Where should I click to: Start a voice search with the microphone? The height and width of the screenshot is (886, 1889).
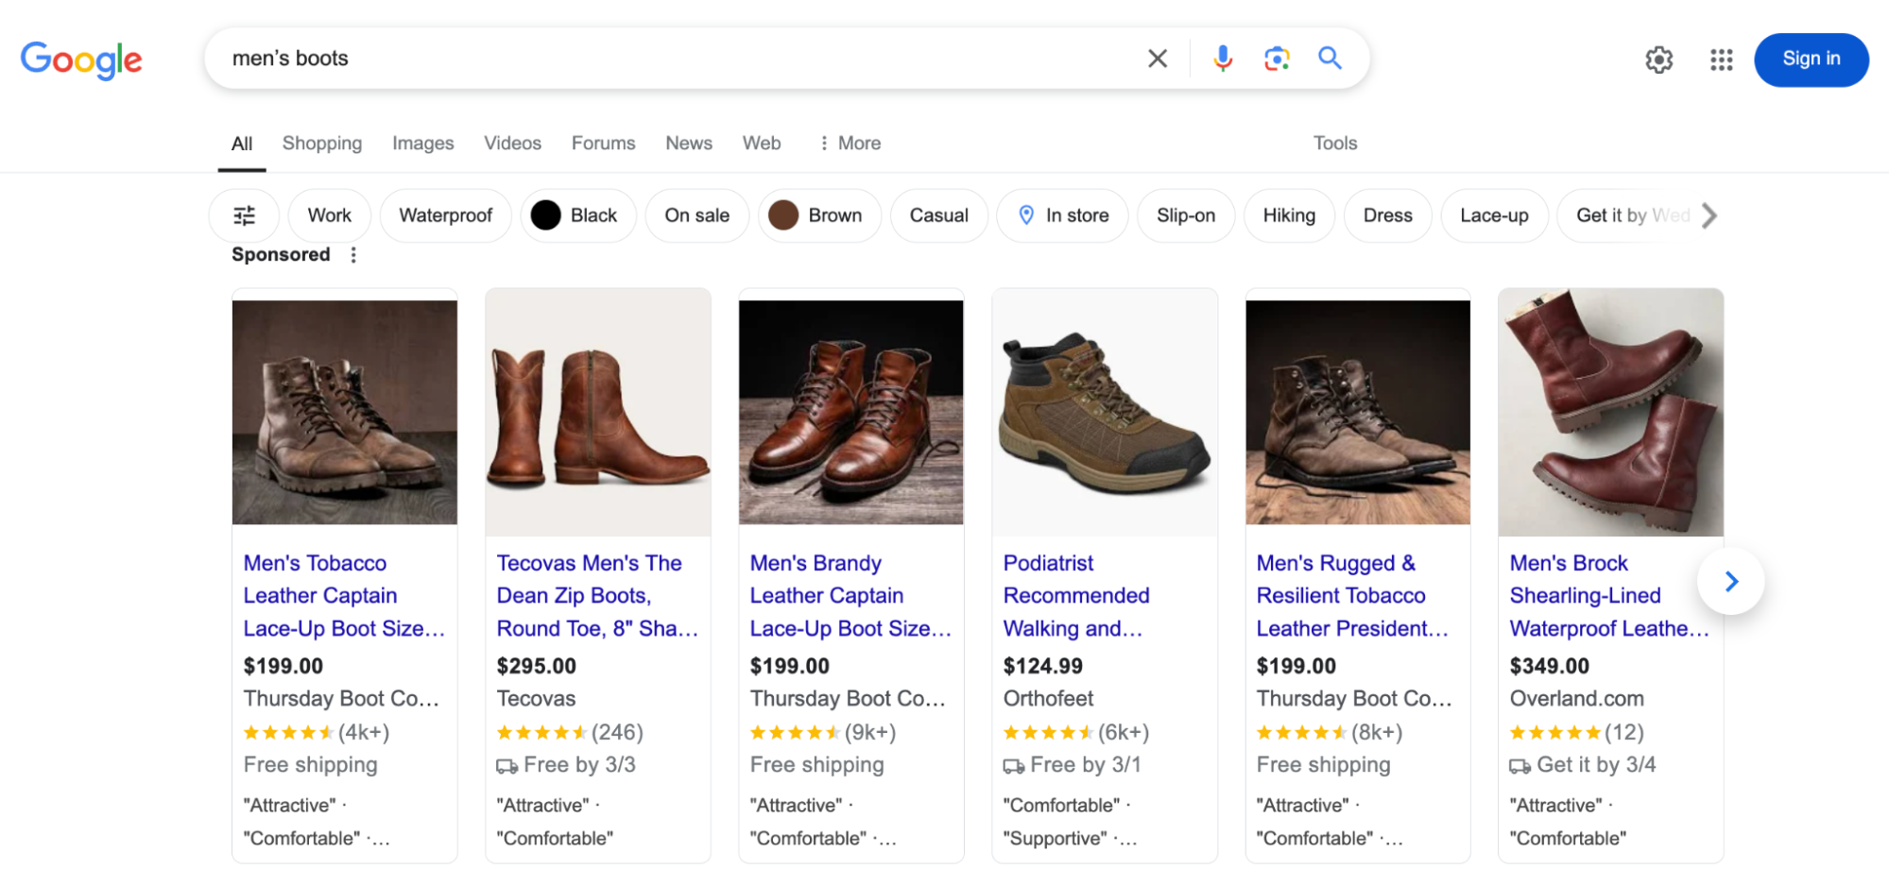1222,58
